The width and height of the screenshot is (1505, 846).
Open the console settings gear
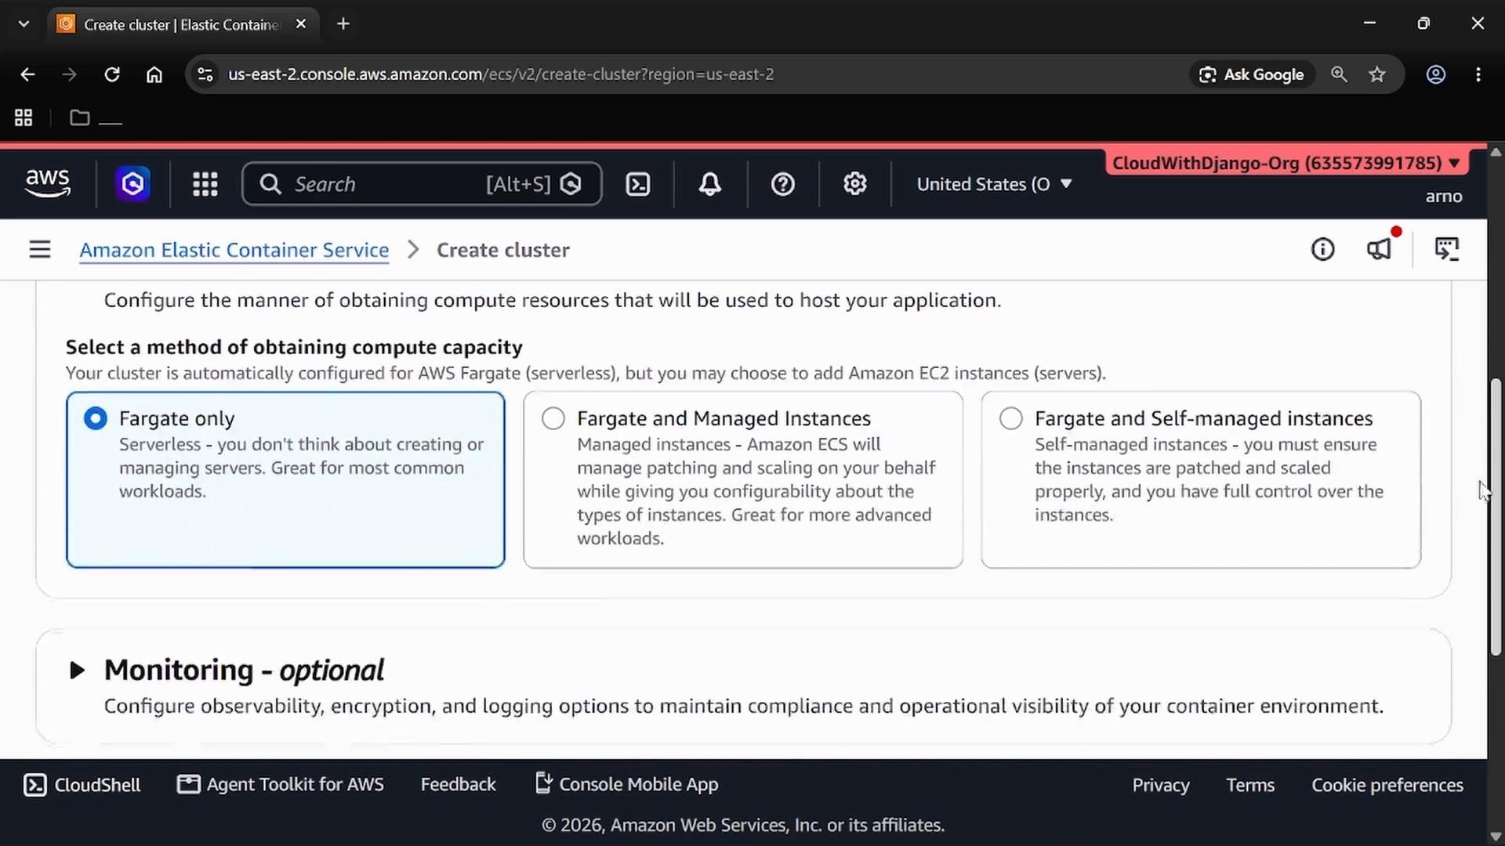coord(855,184)
